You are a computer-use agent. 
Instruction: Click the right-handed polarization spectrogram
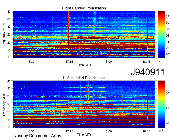(x=84, y=34)
